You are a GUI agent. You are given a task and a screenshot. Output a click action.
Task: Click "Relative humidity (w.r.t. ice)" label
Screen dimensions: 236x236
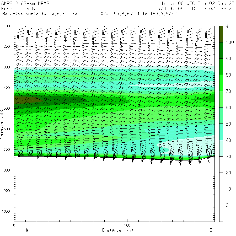pyautogui.click(x=41, y=14)
